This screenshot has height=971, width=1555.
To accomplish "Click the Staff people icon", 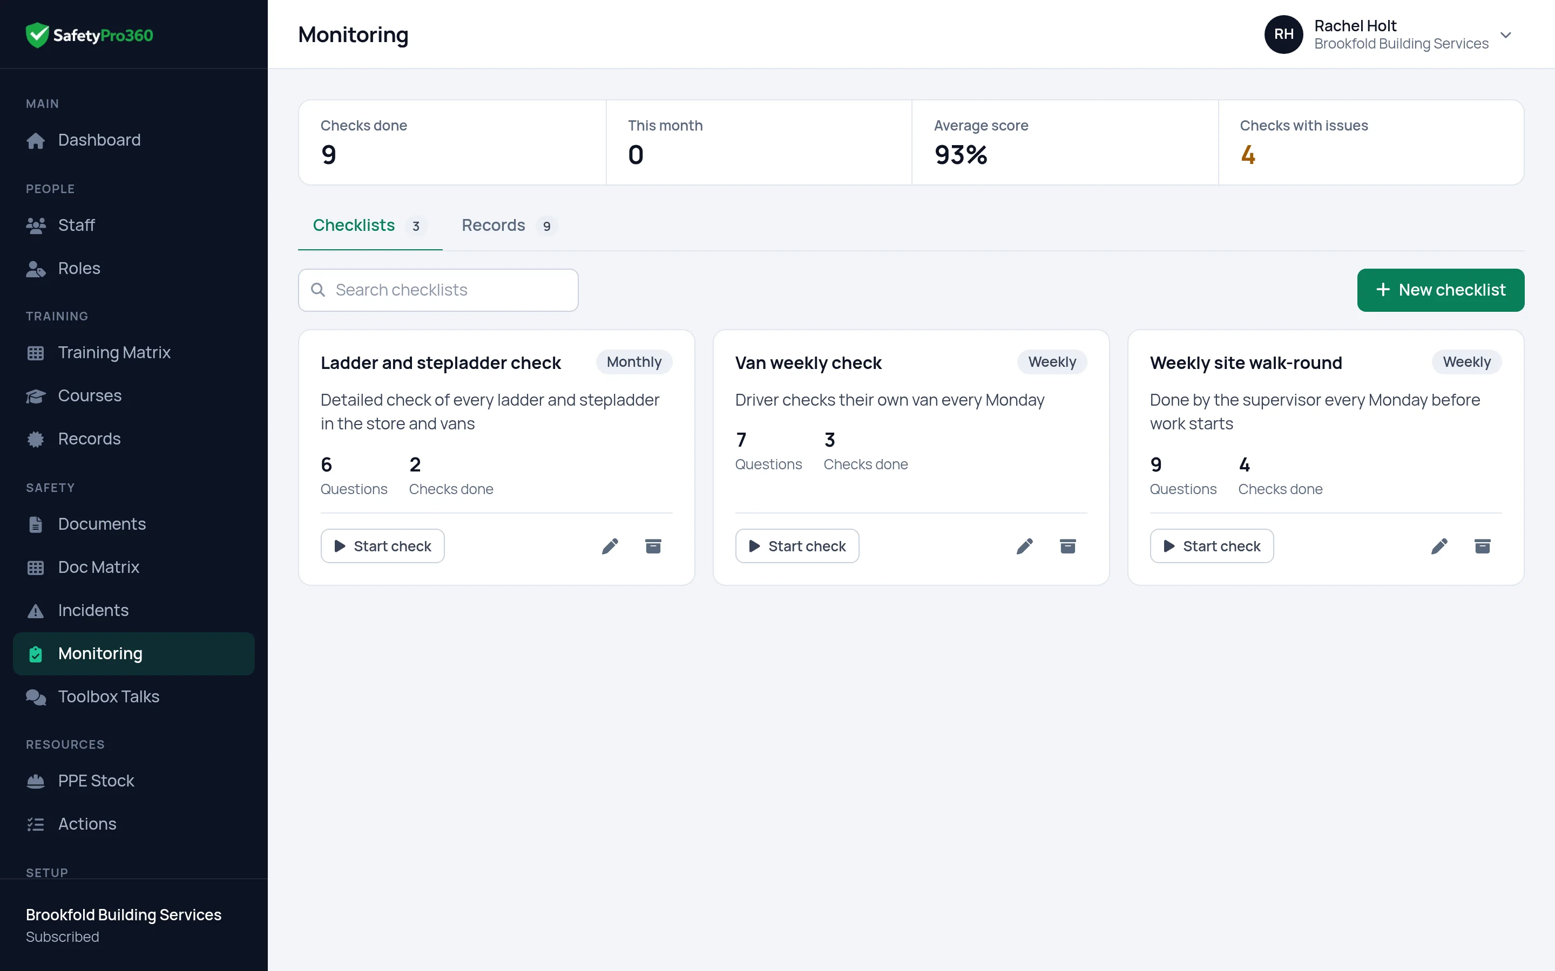I will [35, 225].
